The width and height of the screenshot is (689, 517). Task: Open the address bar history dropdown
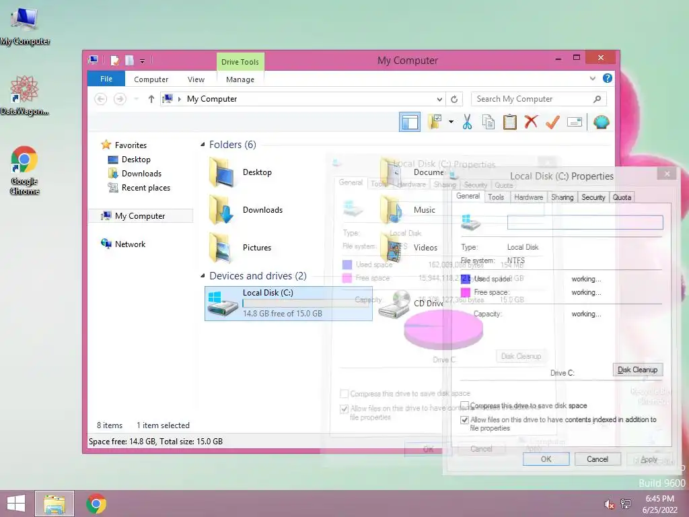tap(439, 100)
